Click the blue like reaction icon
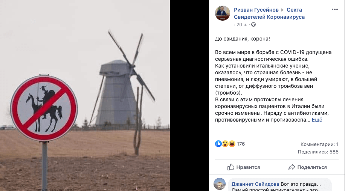Viewport: 345px width, 191px height. [218, 144]
